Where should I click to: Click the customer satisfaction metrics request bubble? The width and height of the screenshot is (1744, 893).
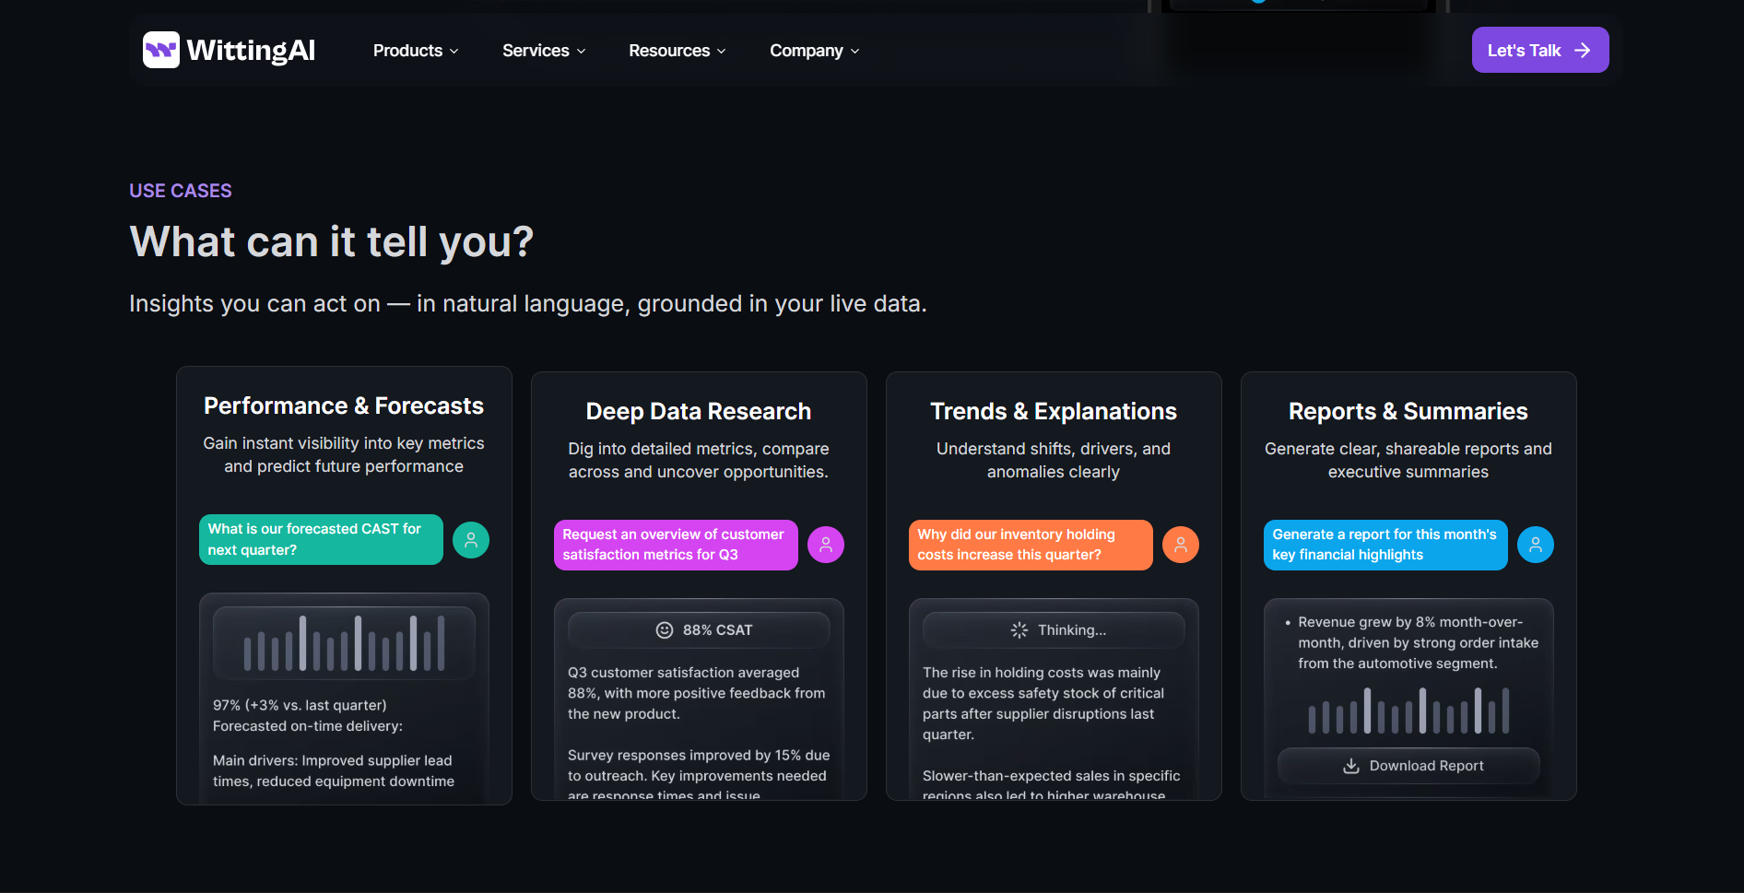(x=676, y=545)
